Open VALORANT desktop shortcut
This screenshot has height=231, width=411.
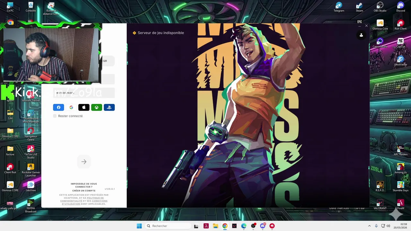(380, 205)
